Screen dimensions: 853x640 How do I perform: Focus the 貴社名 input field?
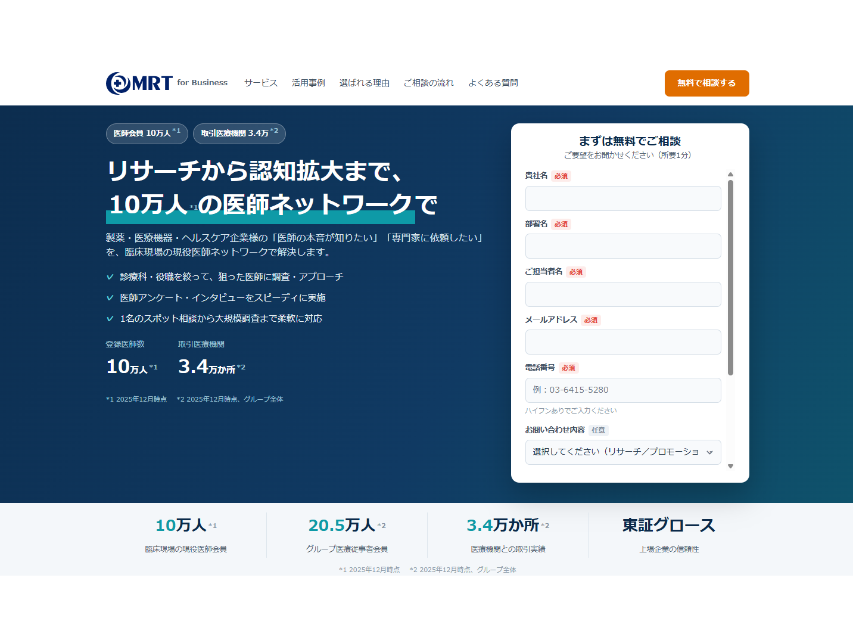[623, 198]
